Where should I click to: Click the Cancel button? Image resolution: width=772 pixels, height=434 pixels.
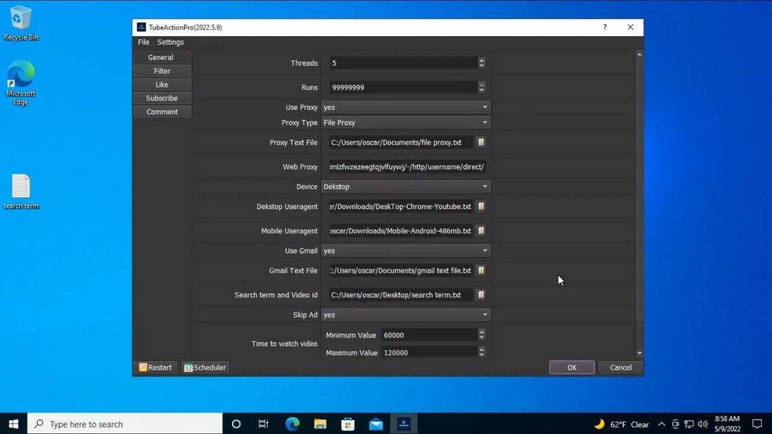(x=621, y=368)
